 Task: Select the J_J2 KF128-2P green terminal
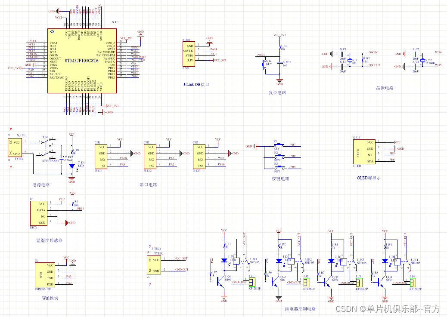point(307,282)
